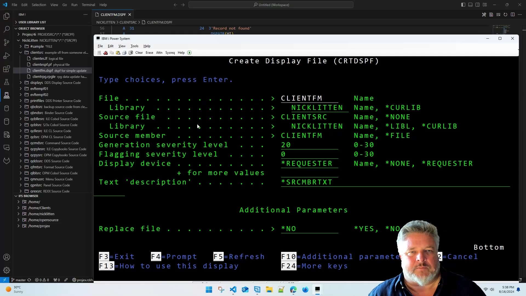Click the Erase button in the emulator
This screenshot has height=296, width=526.
tap(149, 53)
